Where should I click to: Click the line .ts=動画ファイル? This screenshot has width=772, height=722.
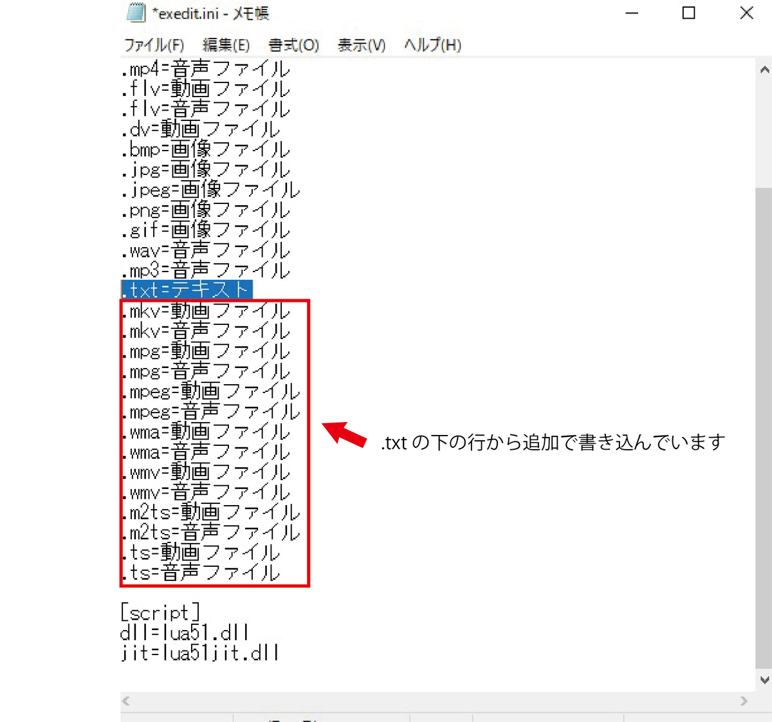click(x=200, y=553)
